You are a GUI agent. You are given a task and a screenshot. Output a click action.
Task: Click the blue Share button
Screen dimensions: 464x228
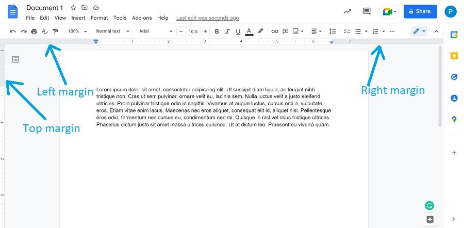[x=420, y=11]
